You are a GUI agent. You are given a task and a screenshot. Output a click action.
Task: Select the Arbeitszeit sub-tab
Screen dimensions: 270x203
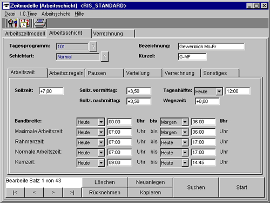[28, 73]
